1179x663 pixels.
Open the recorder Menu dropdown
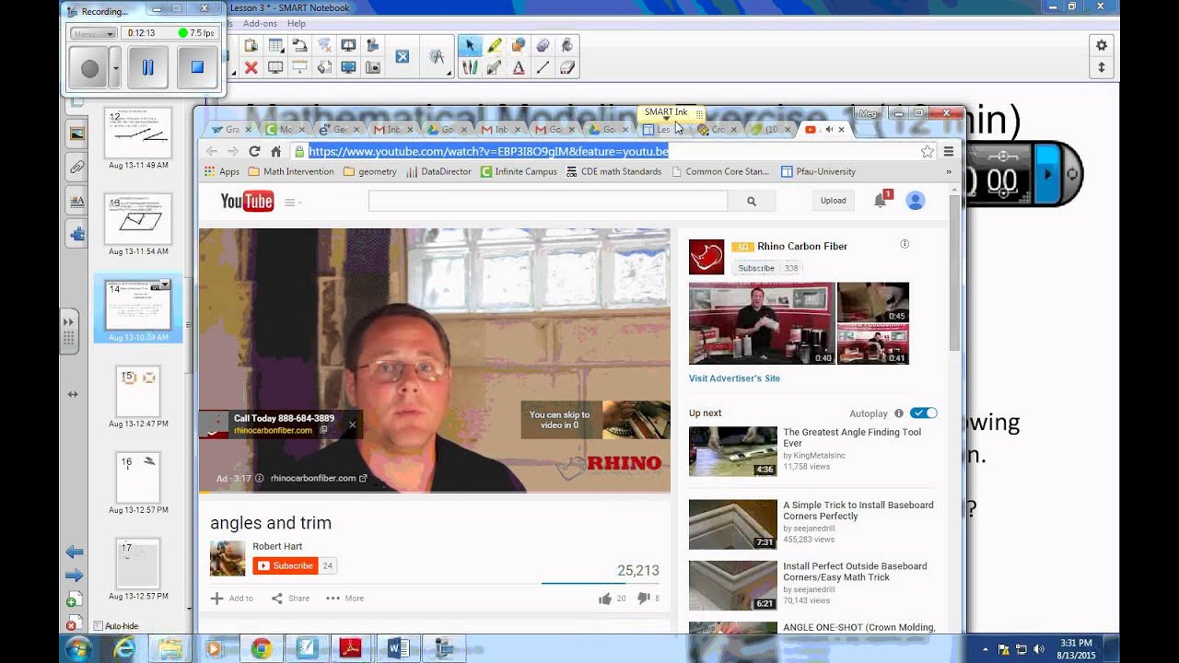click(x=93, y=33)
